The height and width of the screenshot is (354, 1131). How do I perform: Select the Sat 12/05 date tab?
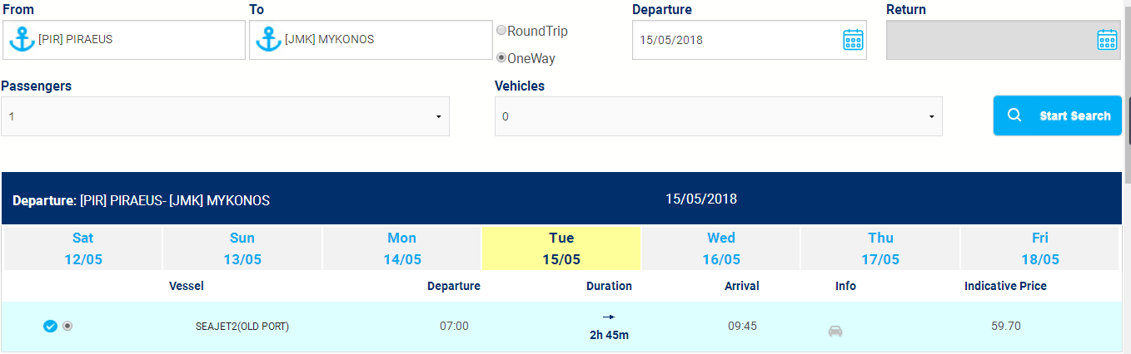click(x=83, y=248)
